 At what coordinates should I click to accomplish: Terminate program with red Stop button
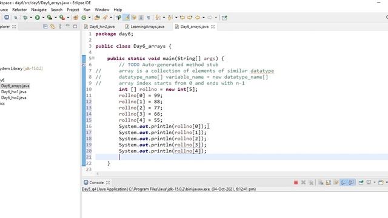(x=296, y=182)
